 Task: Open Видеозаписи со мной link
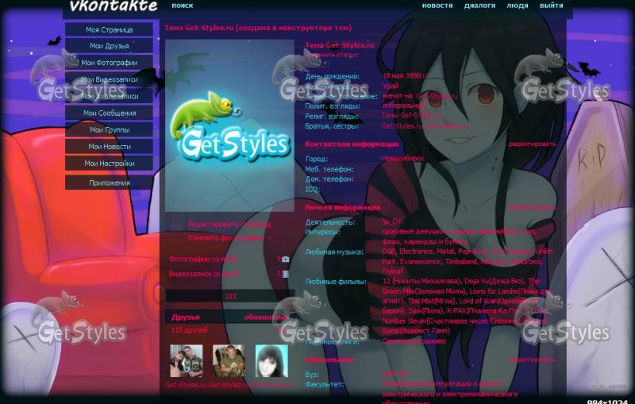coord(203,274)
